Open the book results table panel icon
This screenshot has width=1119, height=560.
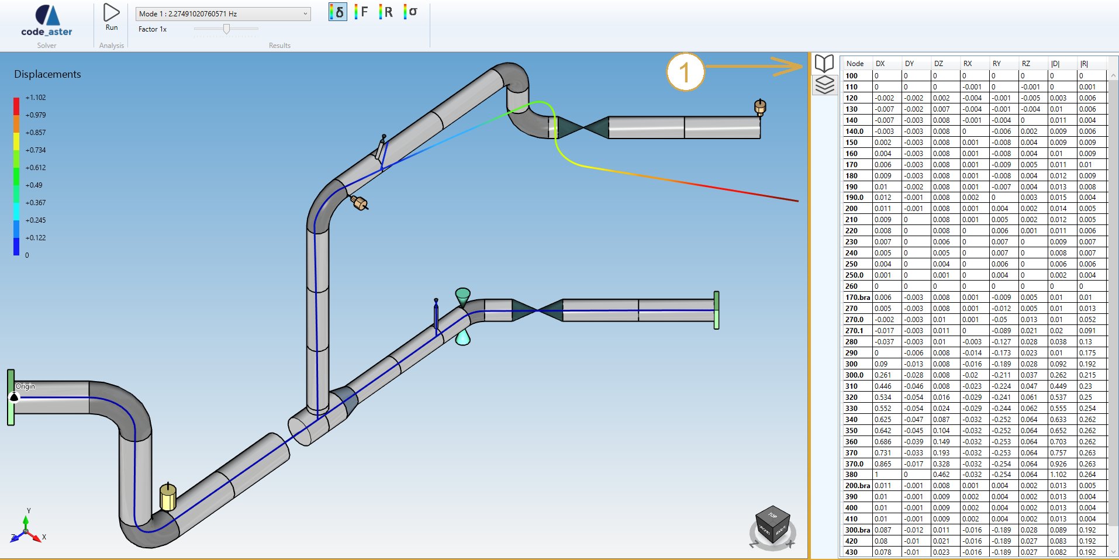click(x=824, y=63)
